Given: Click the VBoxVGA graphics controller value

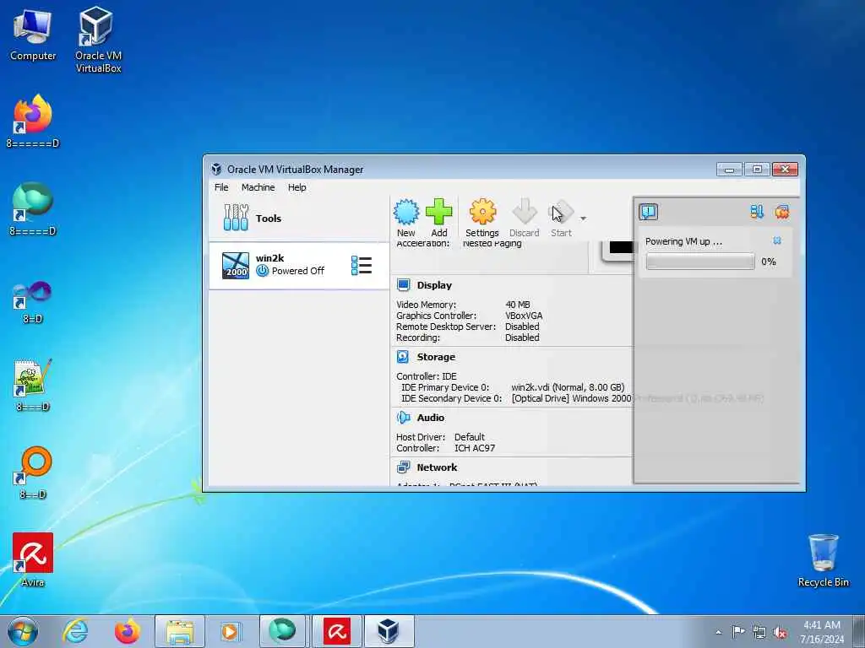Looking at the screenshot, I should tap(524, 316).
